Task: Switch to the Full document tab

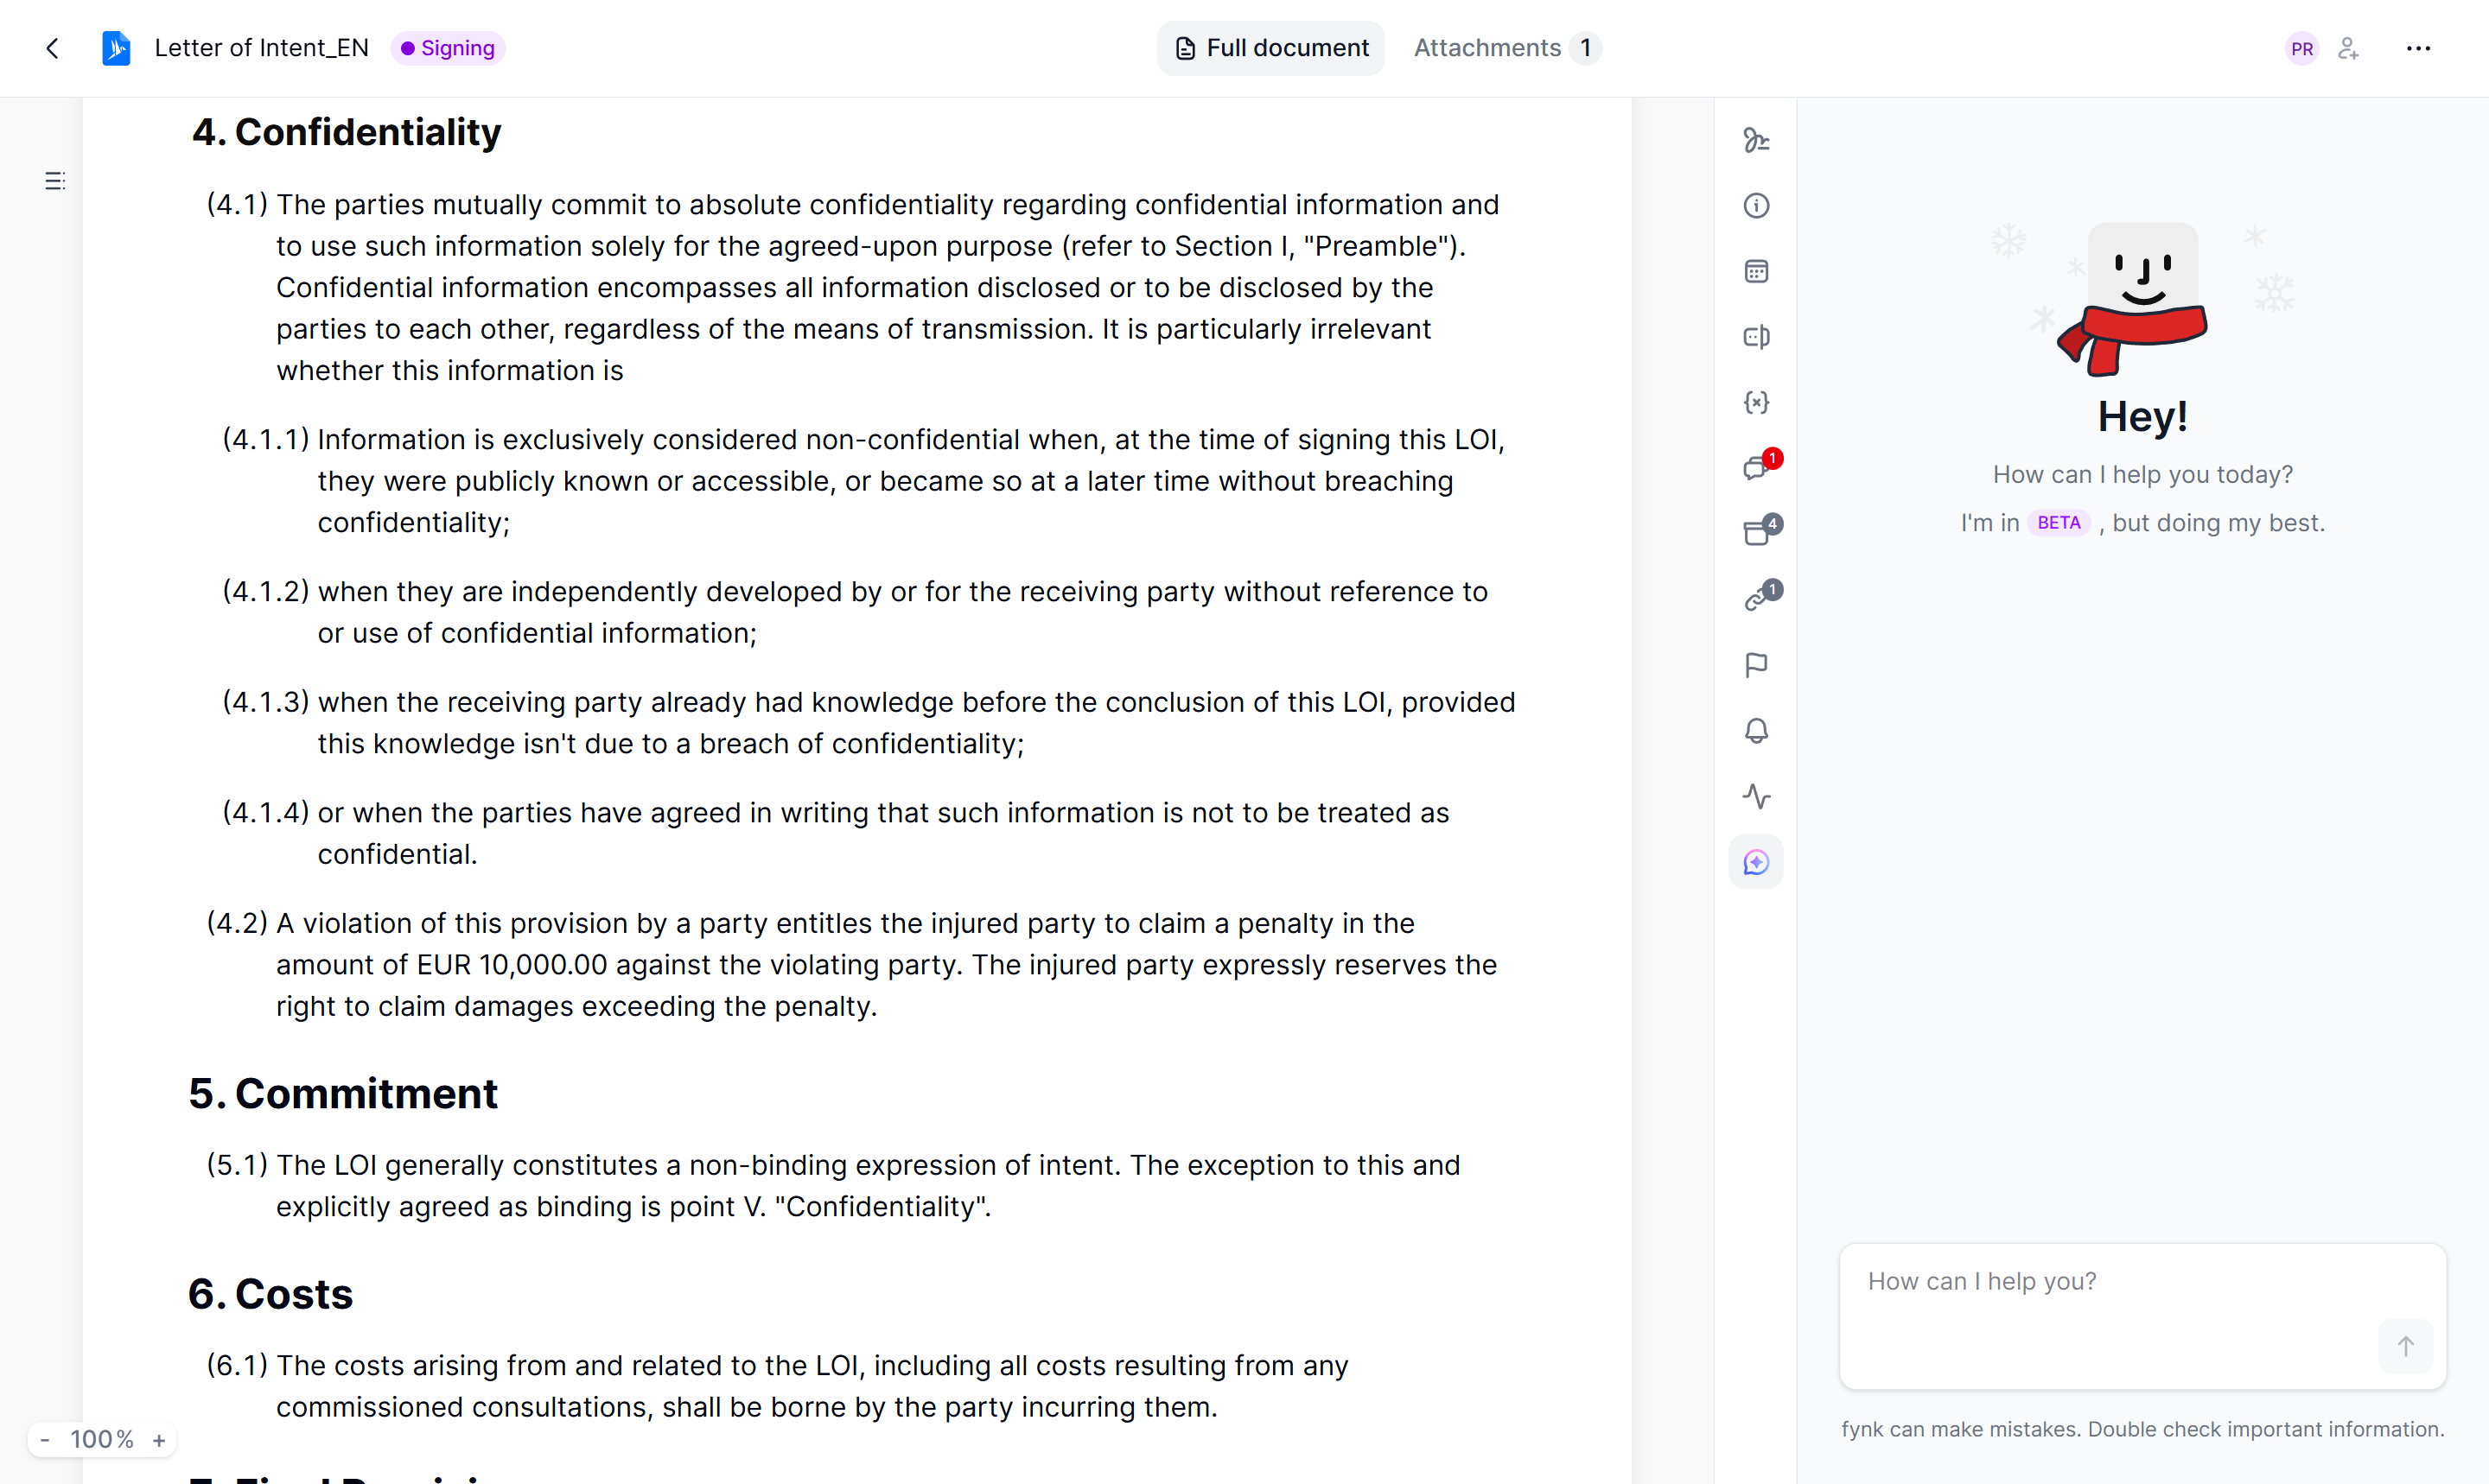Action: coord(1270,48)
